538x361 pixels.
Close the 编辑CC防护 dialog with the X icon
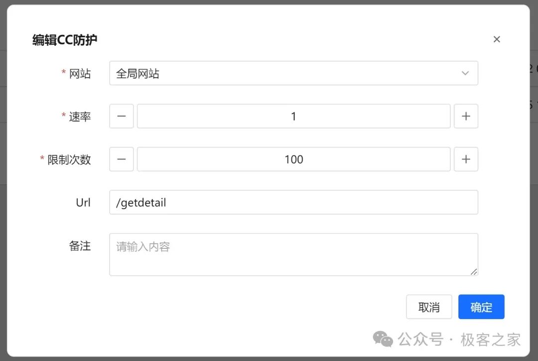(x=497, y=39)
